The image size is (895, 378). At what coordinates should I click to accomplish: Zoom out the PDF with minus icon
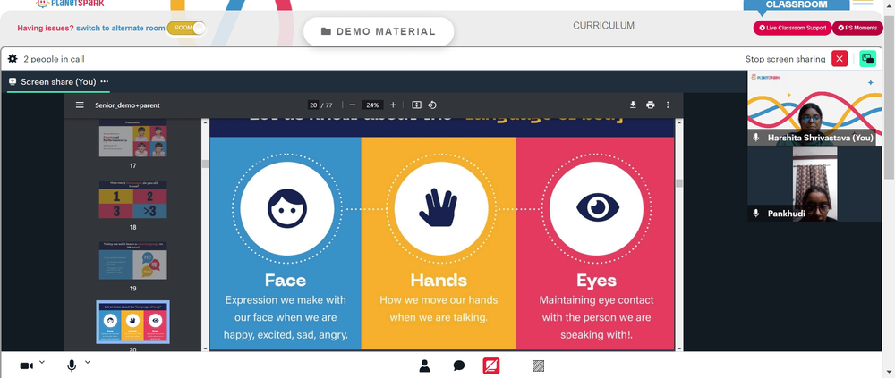[x=352, y=105]
